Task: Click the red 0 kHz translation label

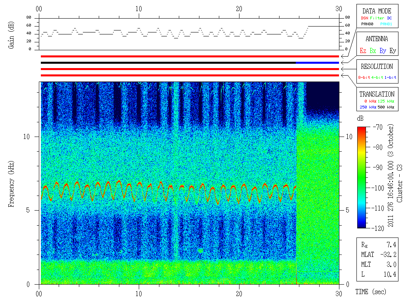Action: tap(370, 101)
